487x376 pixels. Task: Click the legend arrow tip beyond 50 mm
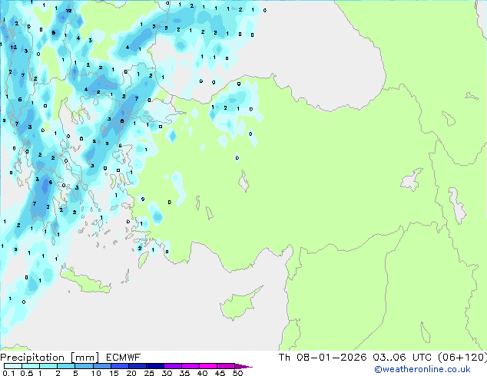[243, 366]
